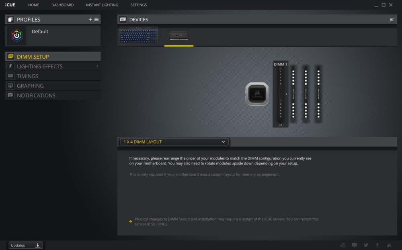Click the 'This is only required' note
The height and width of the screenshot is (250, 402).
point(204,174)
